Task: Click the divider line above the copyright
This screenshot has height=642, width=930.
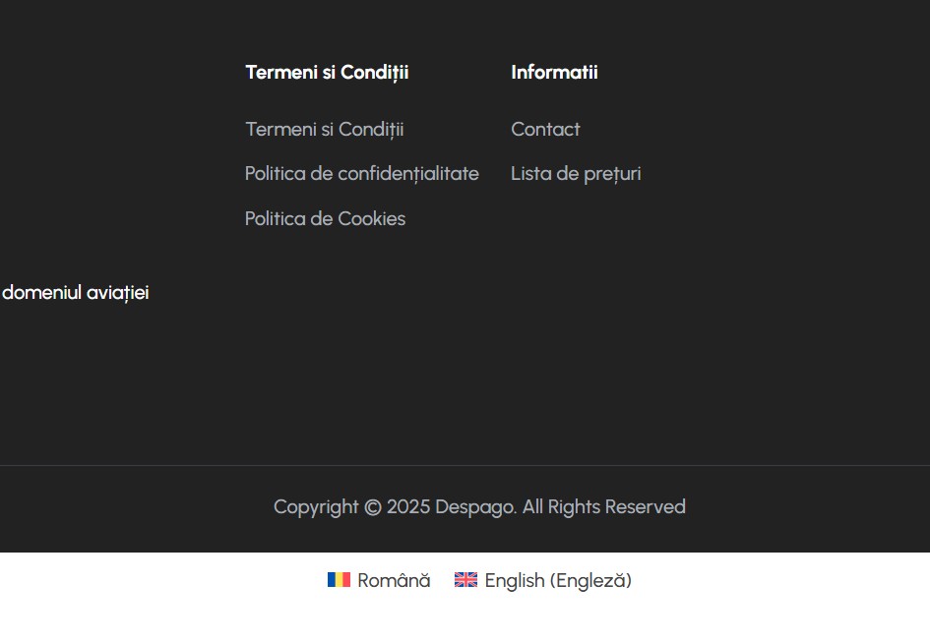Action: pyautogui.click(x=465, y=465)
